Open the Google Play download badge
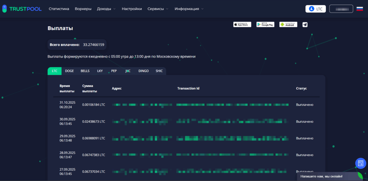The width and height of the screenshot is (368, 181). click(x=265, y=24)
